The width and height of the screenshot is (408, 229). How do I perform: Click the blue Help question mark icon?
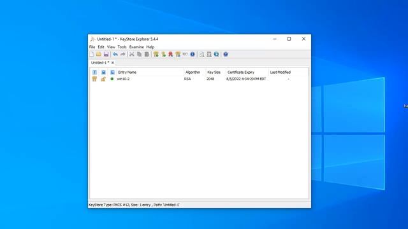(226, 54)
